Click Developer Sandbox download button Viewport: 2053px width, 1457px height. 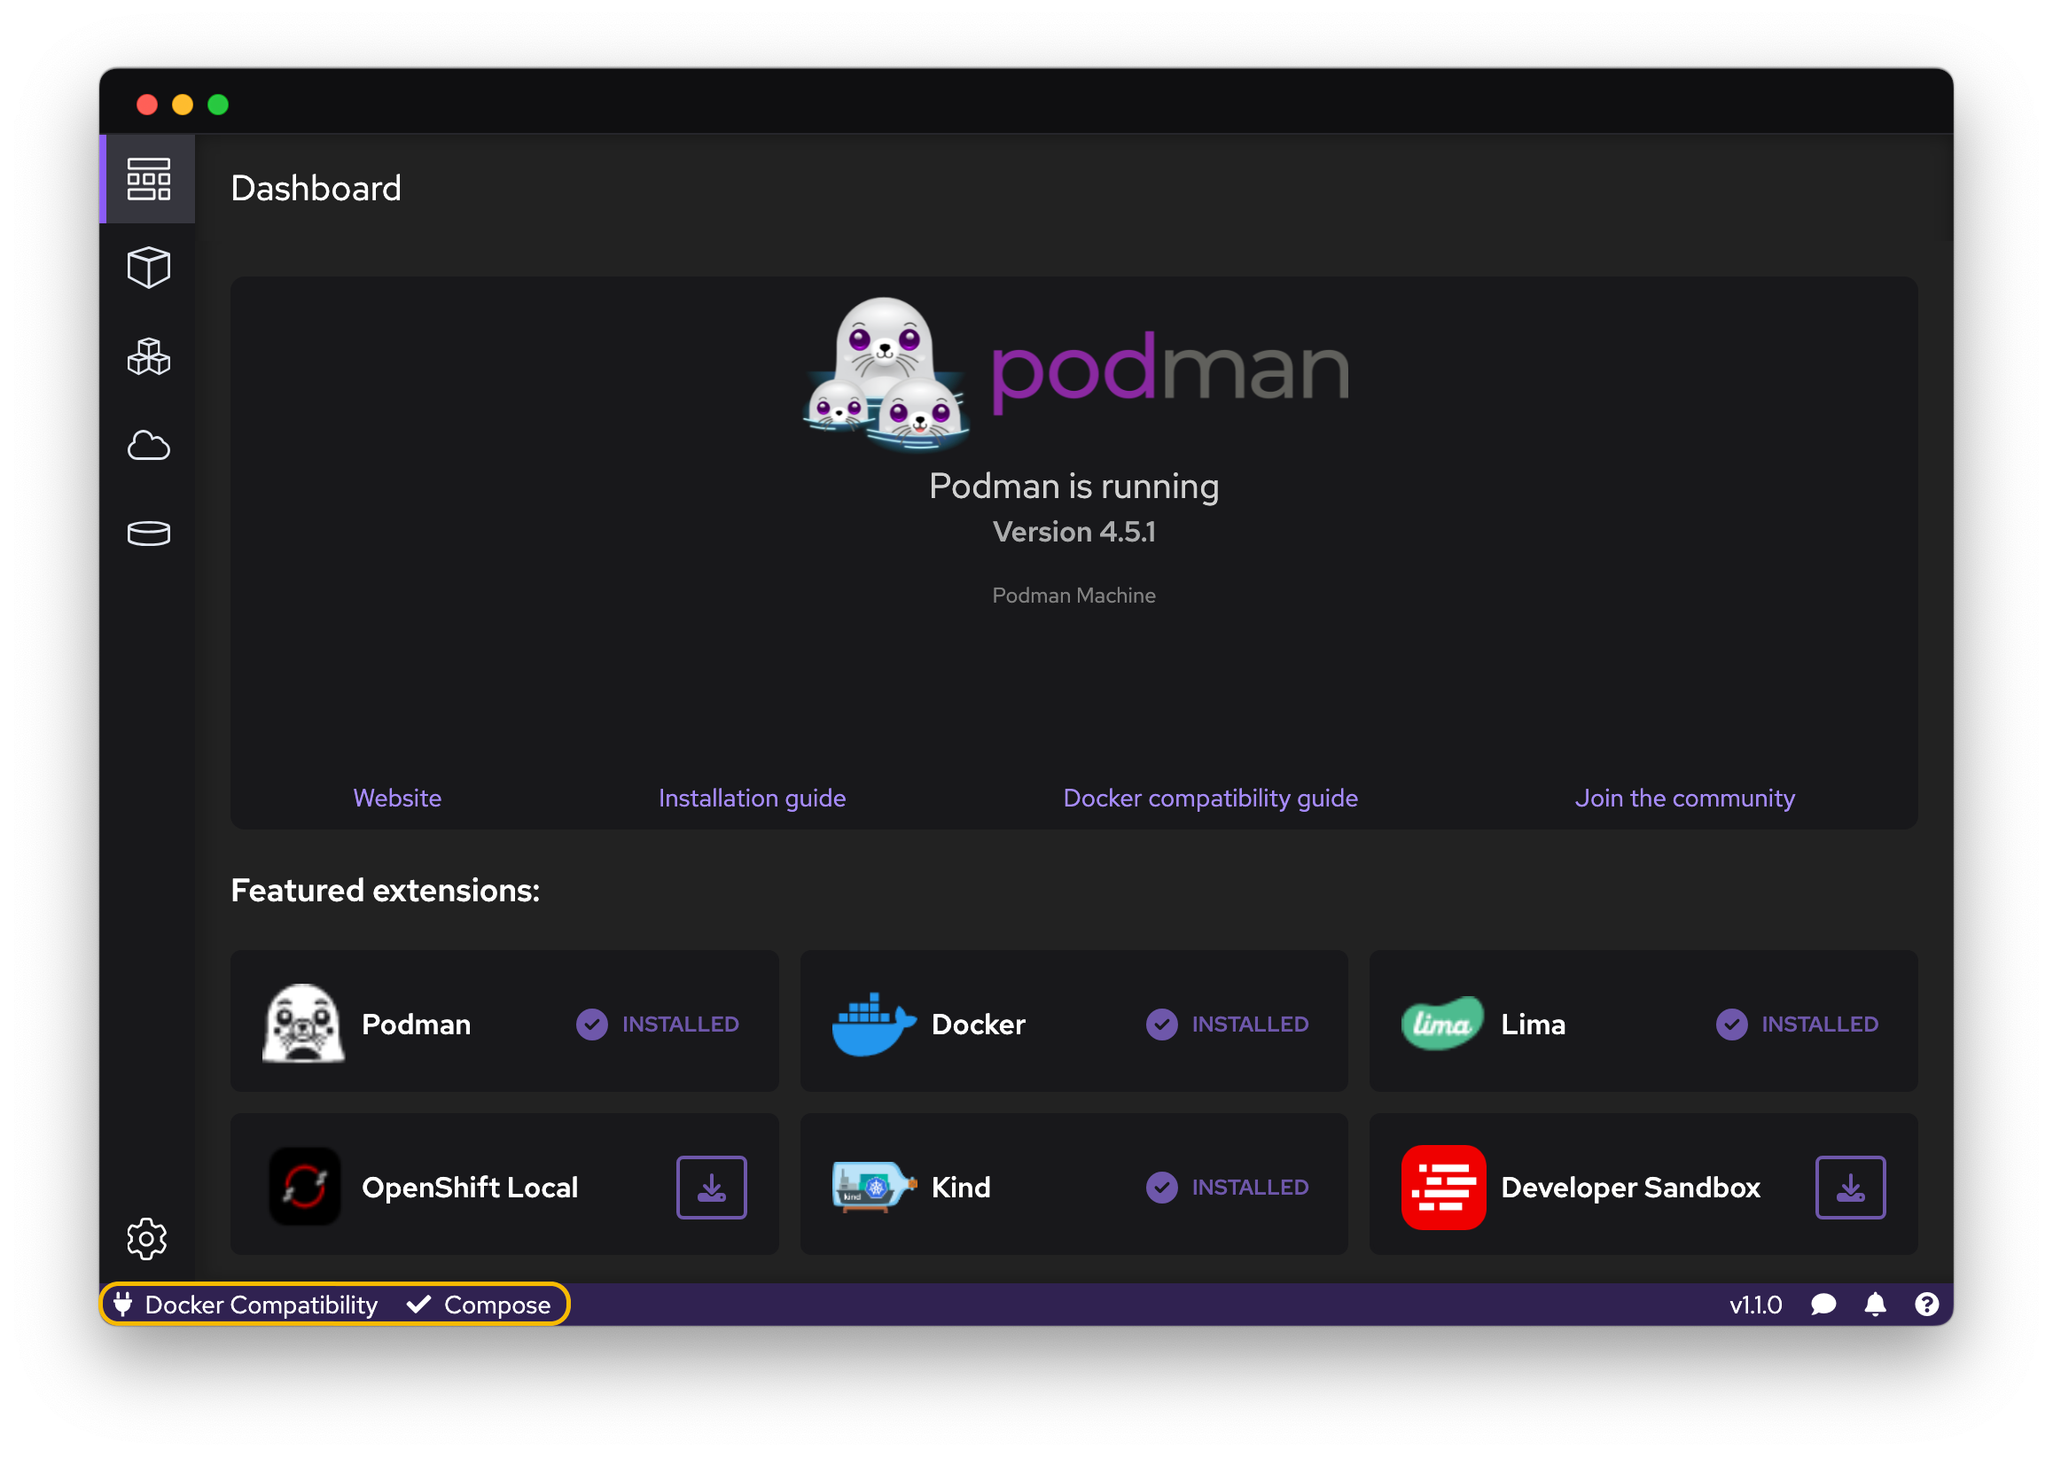tap(1851, 1186)
